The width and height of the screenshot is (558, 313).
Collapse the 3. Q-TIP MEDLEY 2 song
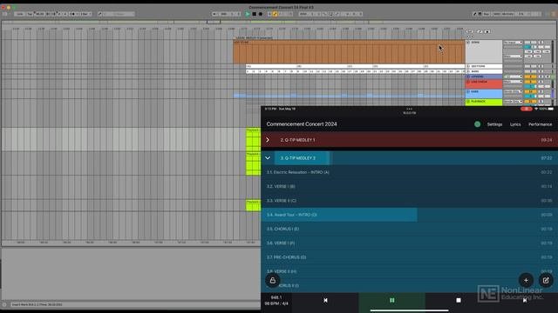tap(268, 158)
